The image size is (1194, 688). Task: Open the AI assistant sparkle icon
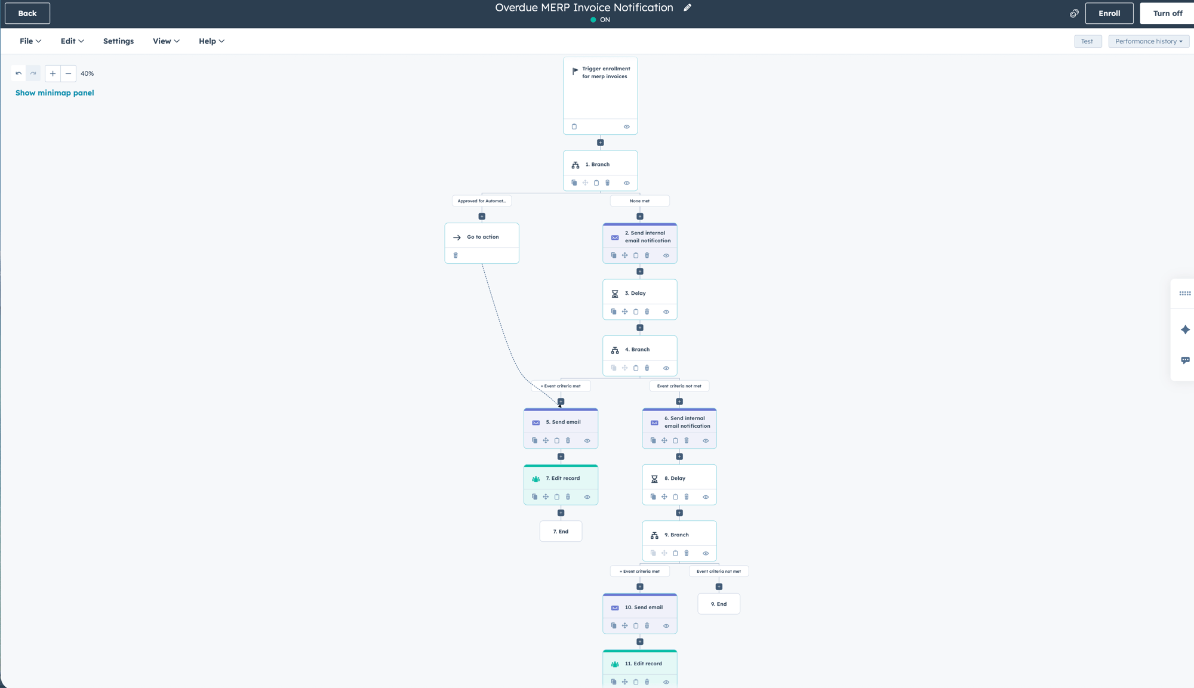[1186, 329]
